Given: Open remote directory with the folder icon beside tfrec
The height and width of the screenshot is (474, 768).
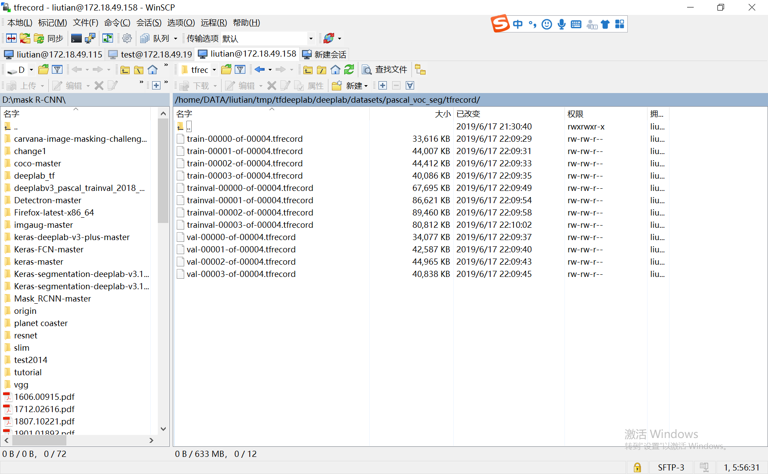Looking at the screenshot, I should 226,70.
